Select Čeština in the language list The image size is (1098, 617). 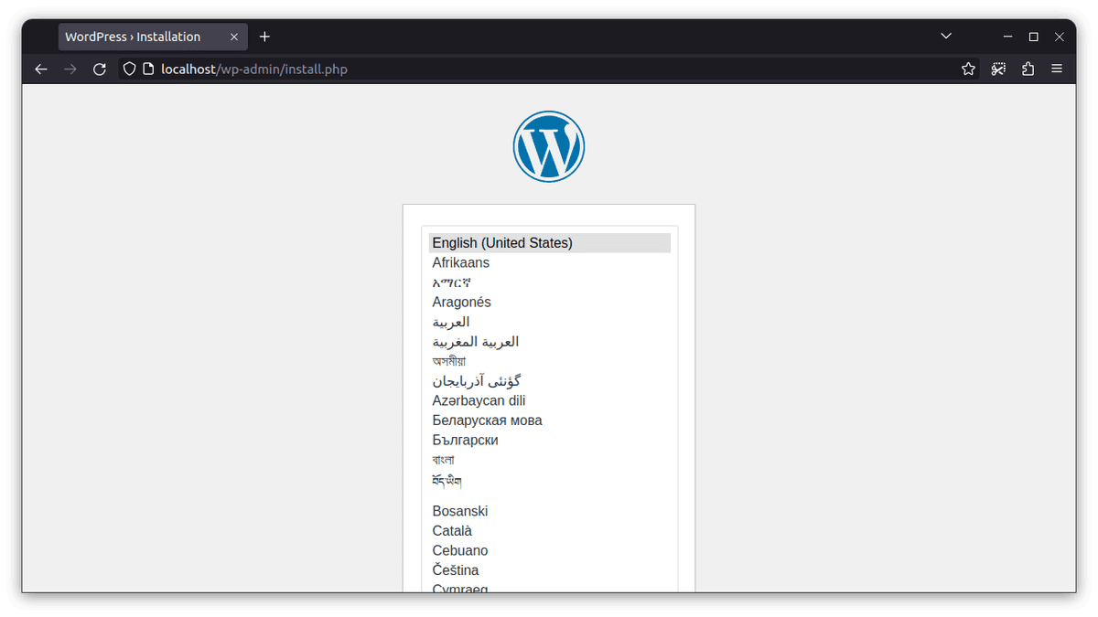click(455, 569)
